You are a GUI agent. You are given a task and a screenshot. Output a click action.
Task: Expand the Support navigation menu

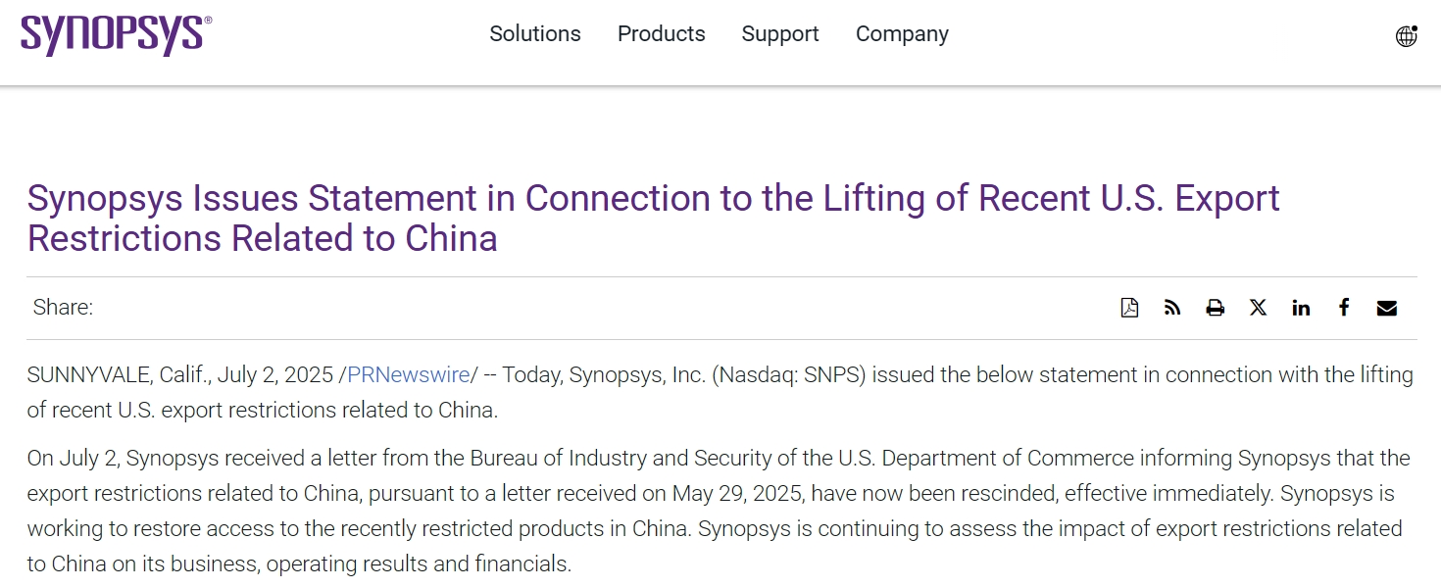780,34
